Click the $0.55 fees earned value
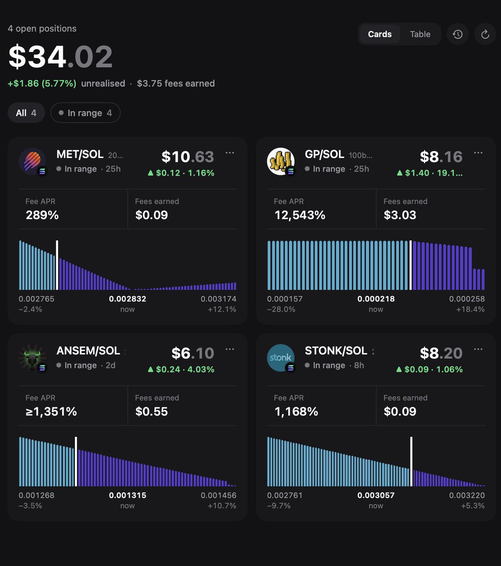Image resolution: width=501 pixels, height=566 pixels. (151, 411)
